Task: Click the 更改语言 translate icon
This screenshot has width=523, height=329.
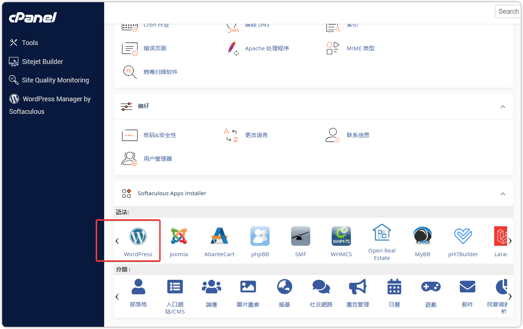Action: pyautogui.click(x=231, y=135)
